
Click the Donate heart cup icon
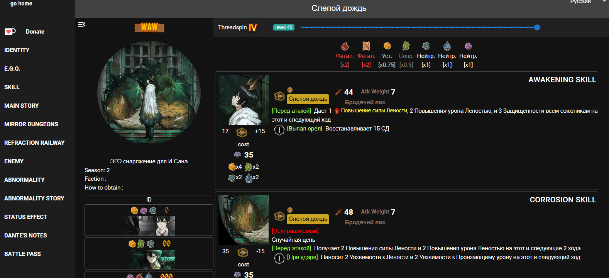pos(10,32)
